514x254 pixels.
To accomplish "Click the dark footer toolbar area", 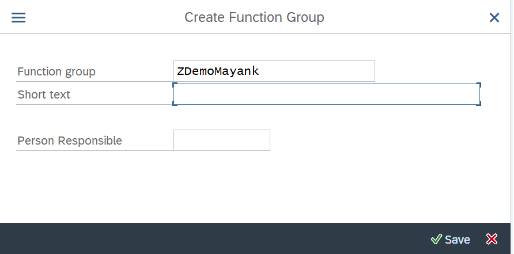I will pos(213,238).
